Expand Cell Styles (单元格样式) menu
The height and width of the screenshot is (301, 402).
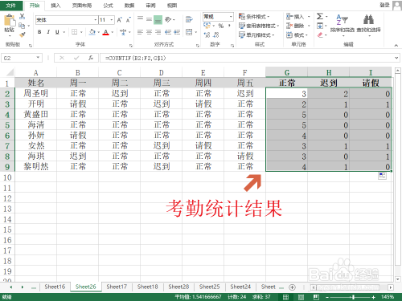click(256, 35)
